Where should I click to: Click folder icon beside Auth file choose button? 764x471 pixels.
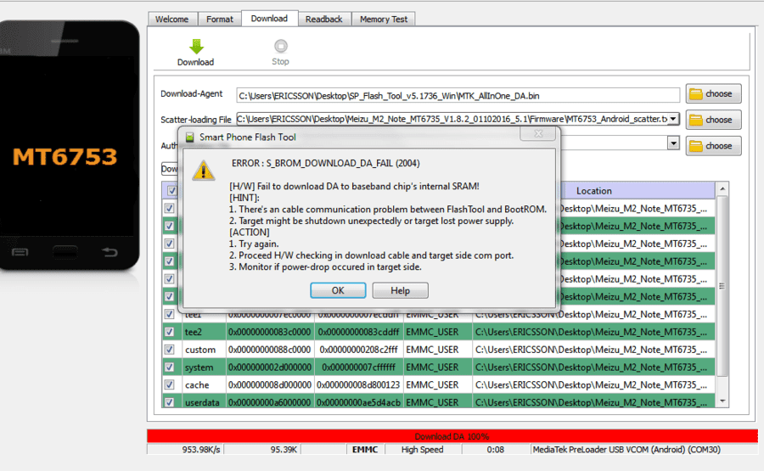(696, 146)
